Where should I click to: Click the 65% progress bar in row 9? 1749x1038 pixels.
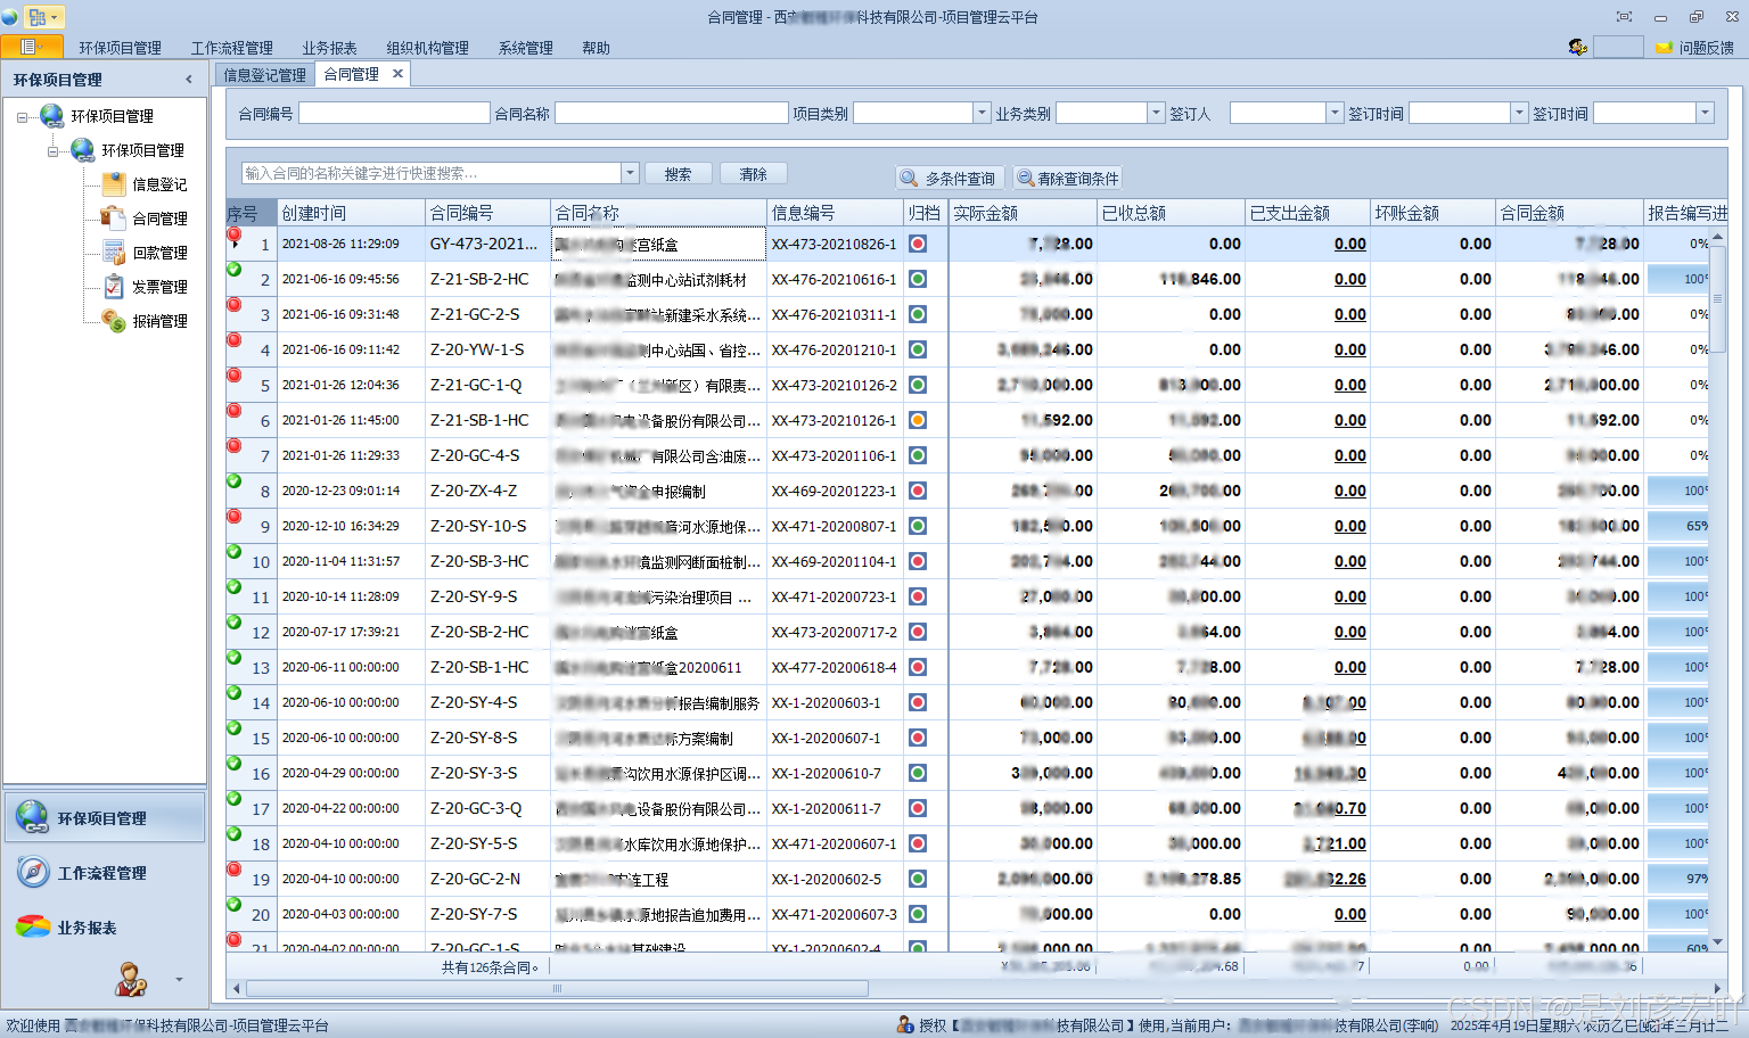click(x=1678, y=526)
